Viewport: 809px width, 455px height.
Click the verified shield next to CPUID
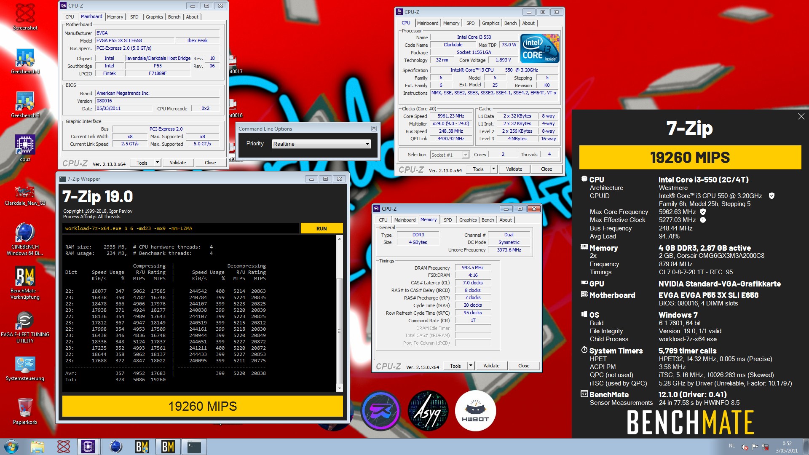771,195
